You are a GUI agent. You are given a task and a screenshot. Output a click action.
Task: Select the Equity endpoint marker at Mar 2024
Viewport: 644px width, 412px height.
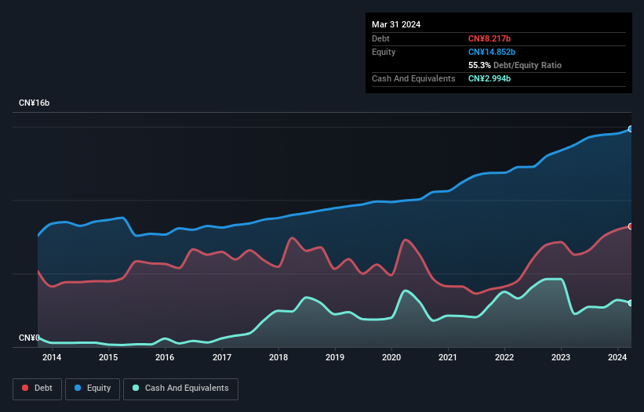(631, 129)
